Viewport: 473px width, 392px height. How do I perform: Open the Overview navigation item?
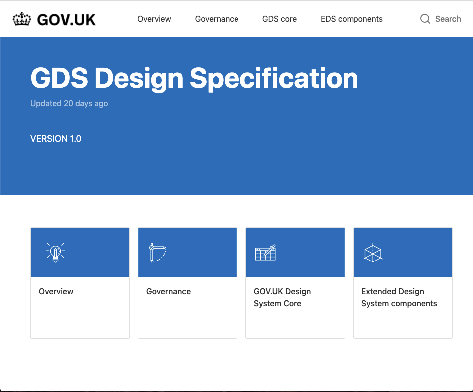point(154,19)
